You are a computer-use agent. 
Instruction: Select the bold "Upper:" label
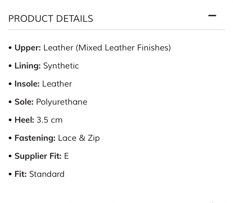[28, 48]
